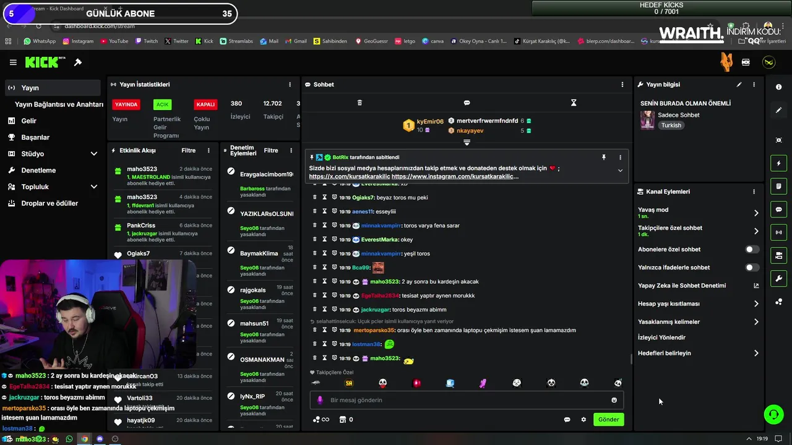
Task: Open the emoji picker in the message box
Action: [614, 400]
